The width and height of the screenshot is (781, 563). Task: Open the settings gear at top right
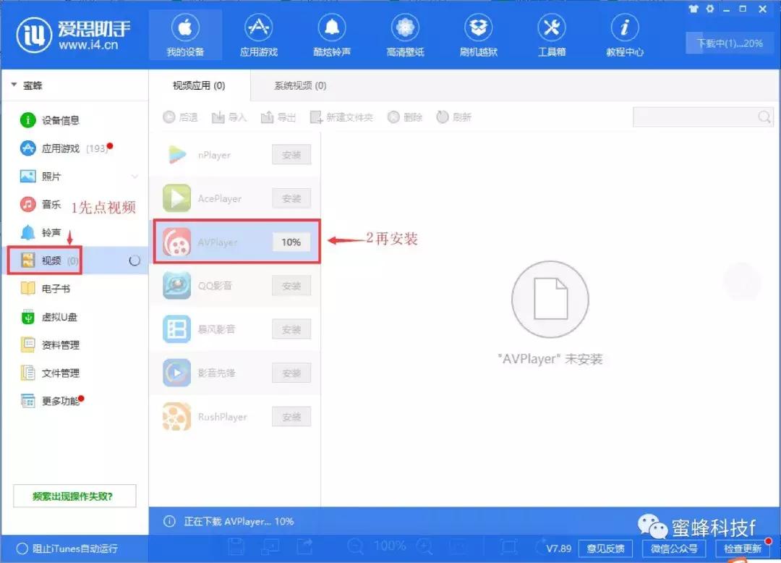click(709, 9)
